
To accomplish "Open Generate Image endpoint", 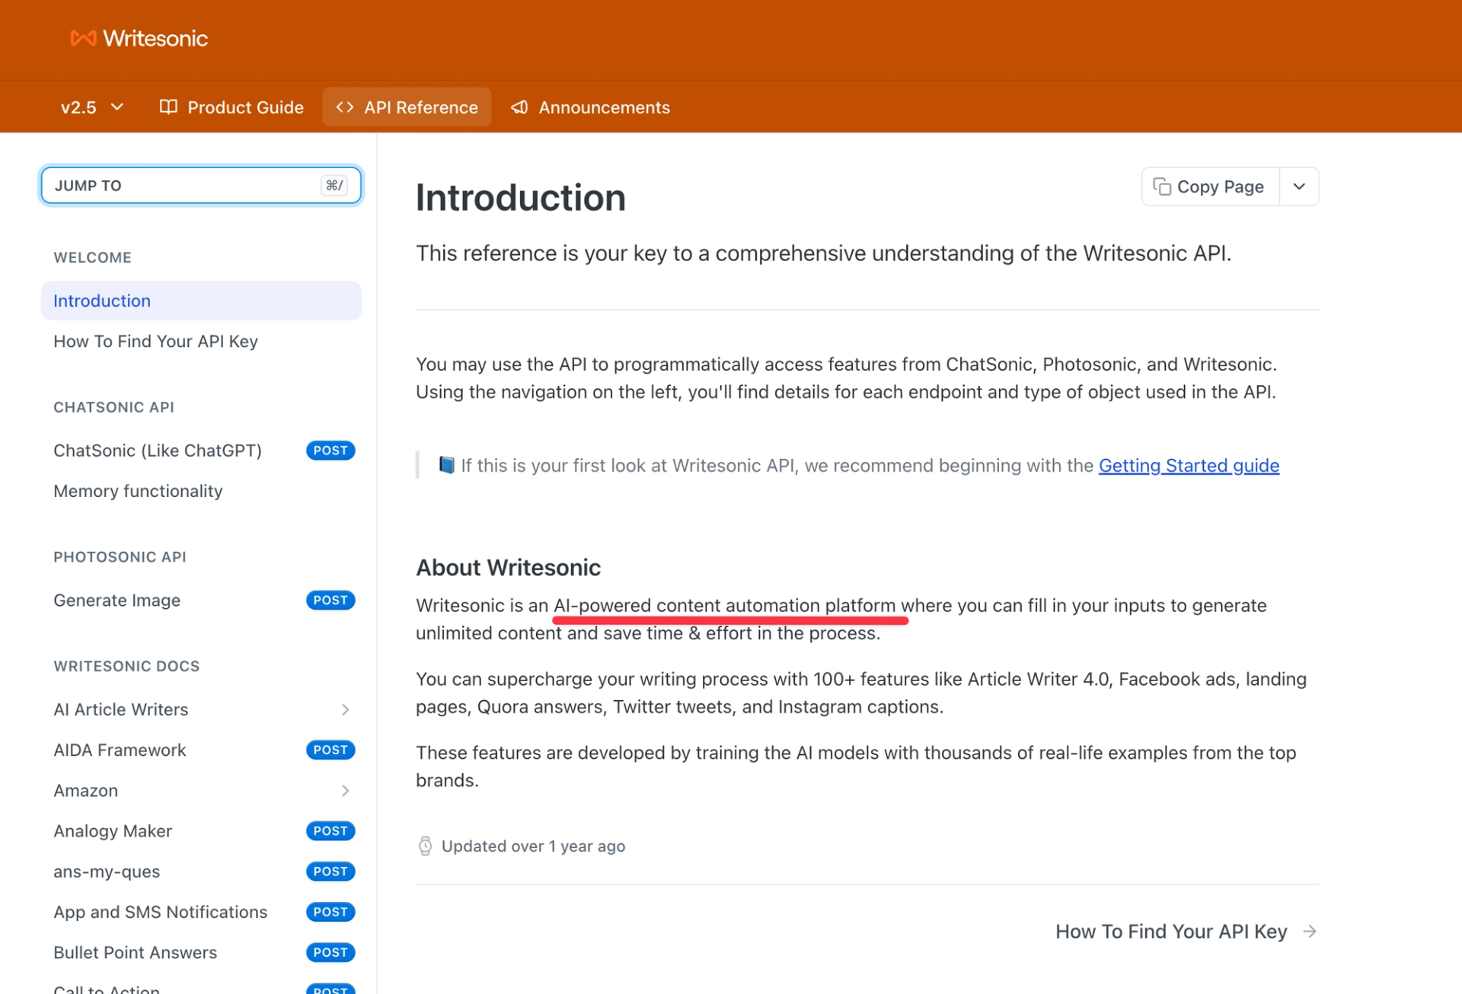I will click(x=201, y=601).
